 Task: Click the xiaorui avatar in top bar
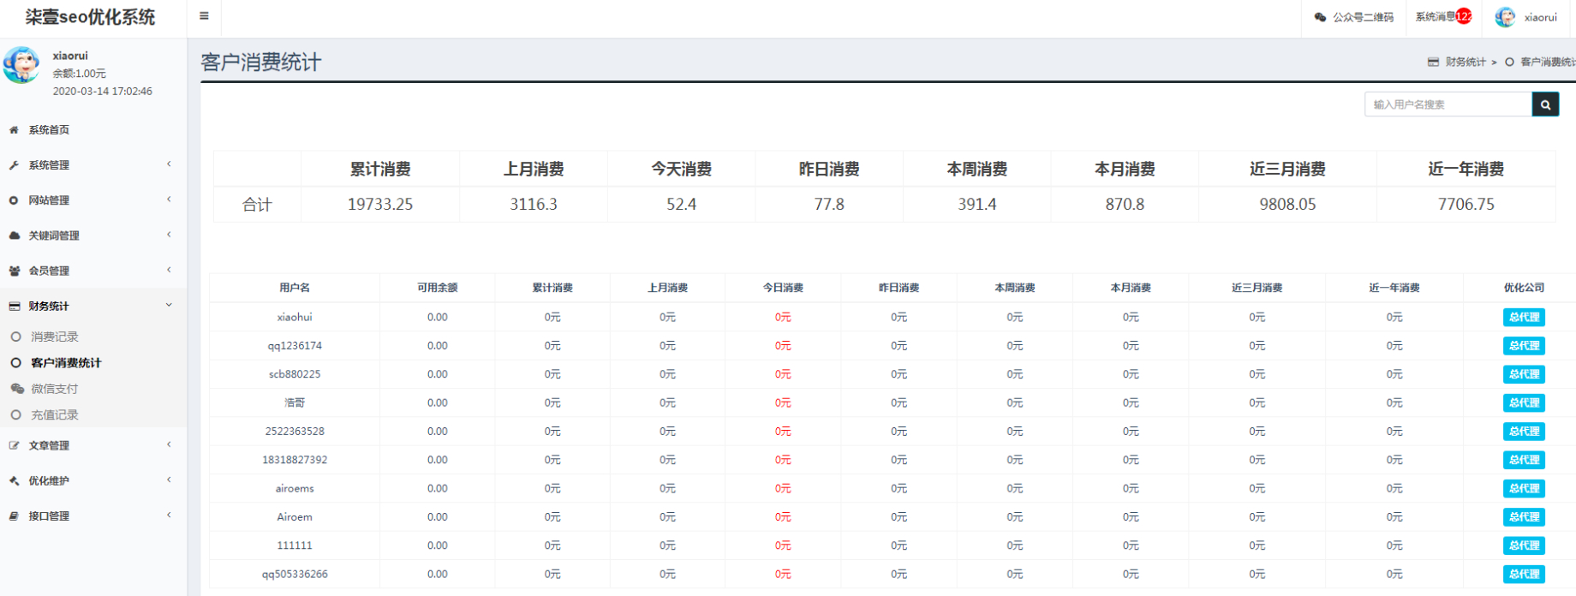click(1505, 17)
